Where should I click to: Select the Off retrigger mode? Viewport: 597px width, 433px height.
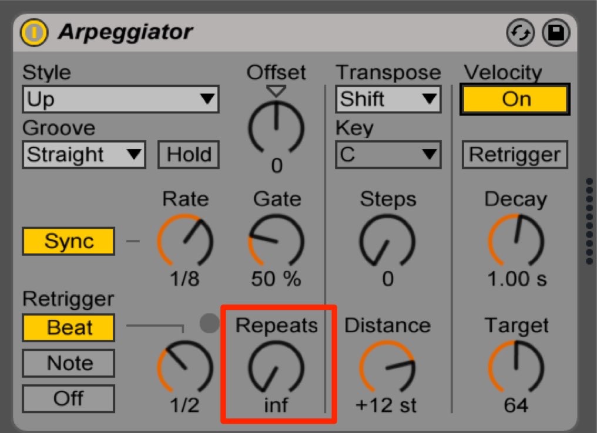[x=69, y=398]
